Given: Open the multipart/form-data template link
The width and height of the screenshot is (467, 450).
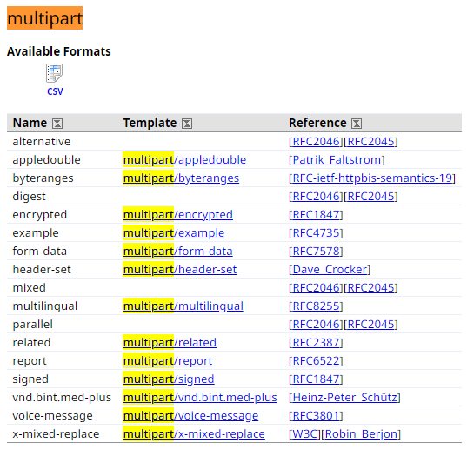Looking at the screenshot, I should (177, 252).
